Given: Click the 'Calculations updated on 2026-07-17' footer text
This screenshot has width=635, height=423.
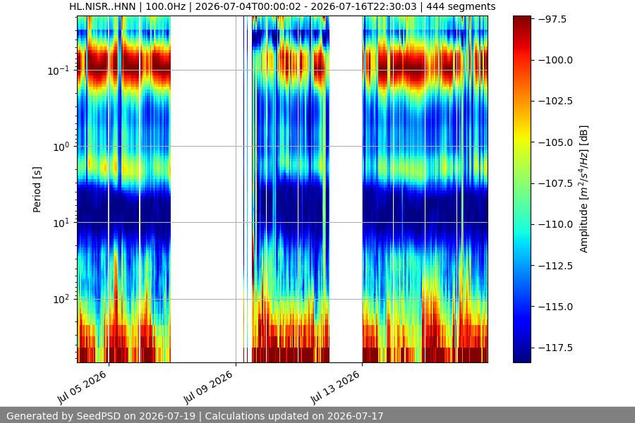Looking at the screenshot, I should [294, 416].
